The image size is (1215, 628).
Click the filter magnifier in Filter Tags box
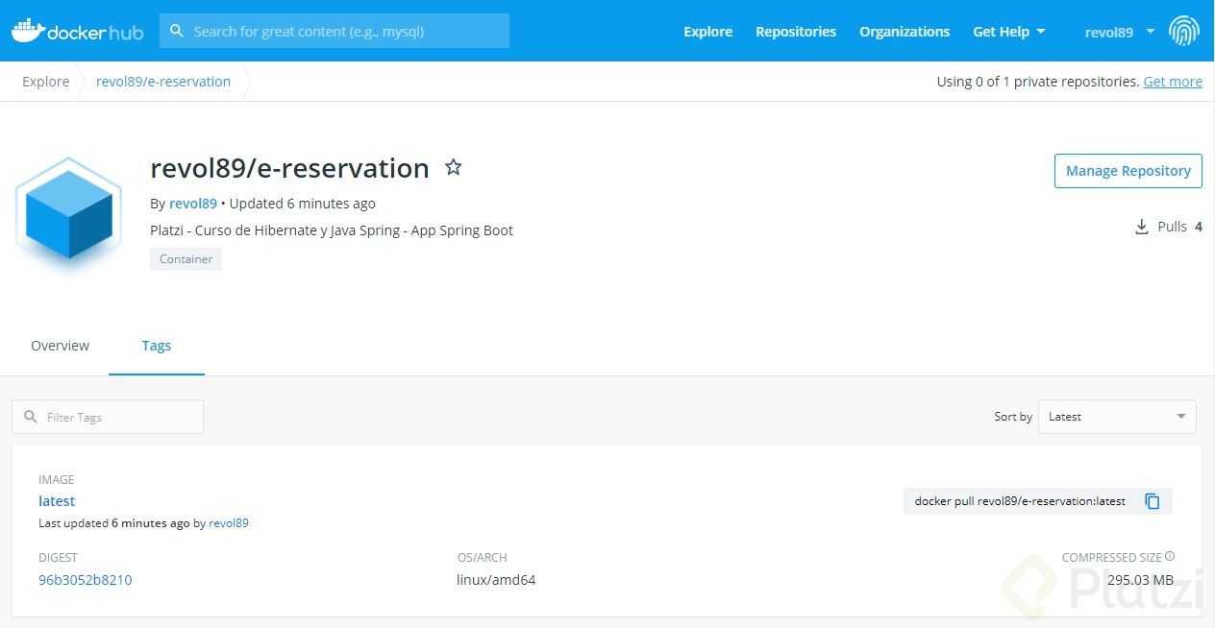[x=32, y=417]
